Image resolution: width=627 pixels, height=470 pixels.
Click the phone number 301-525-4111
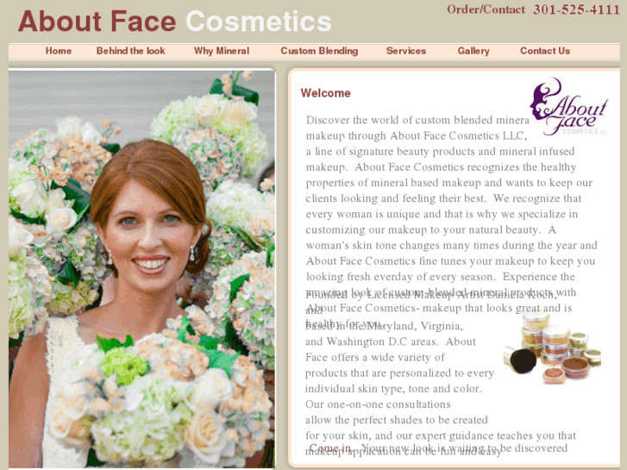coord(576,9)
